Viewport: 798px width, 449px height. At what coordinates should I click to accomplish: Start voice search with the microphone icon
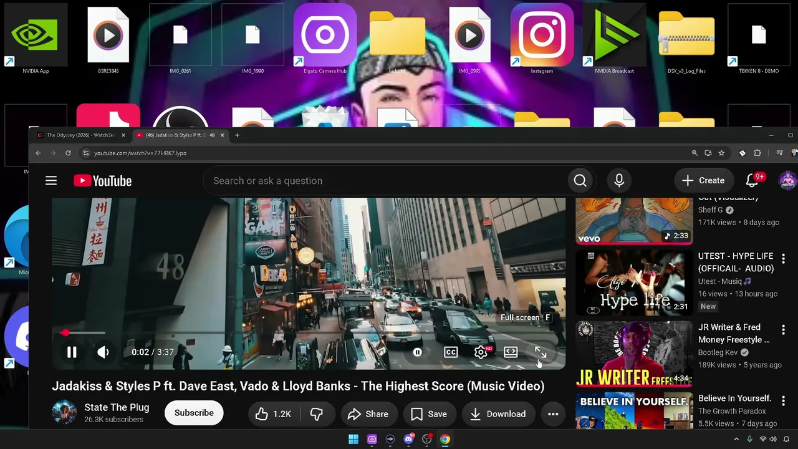pos(619,181)
